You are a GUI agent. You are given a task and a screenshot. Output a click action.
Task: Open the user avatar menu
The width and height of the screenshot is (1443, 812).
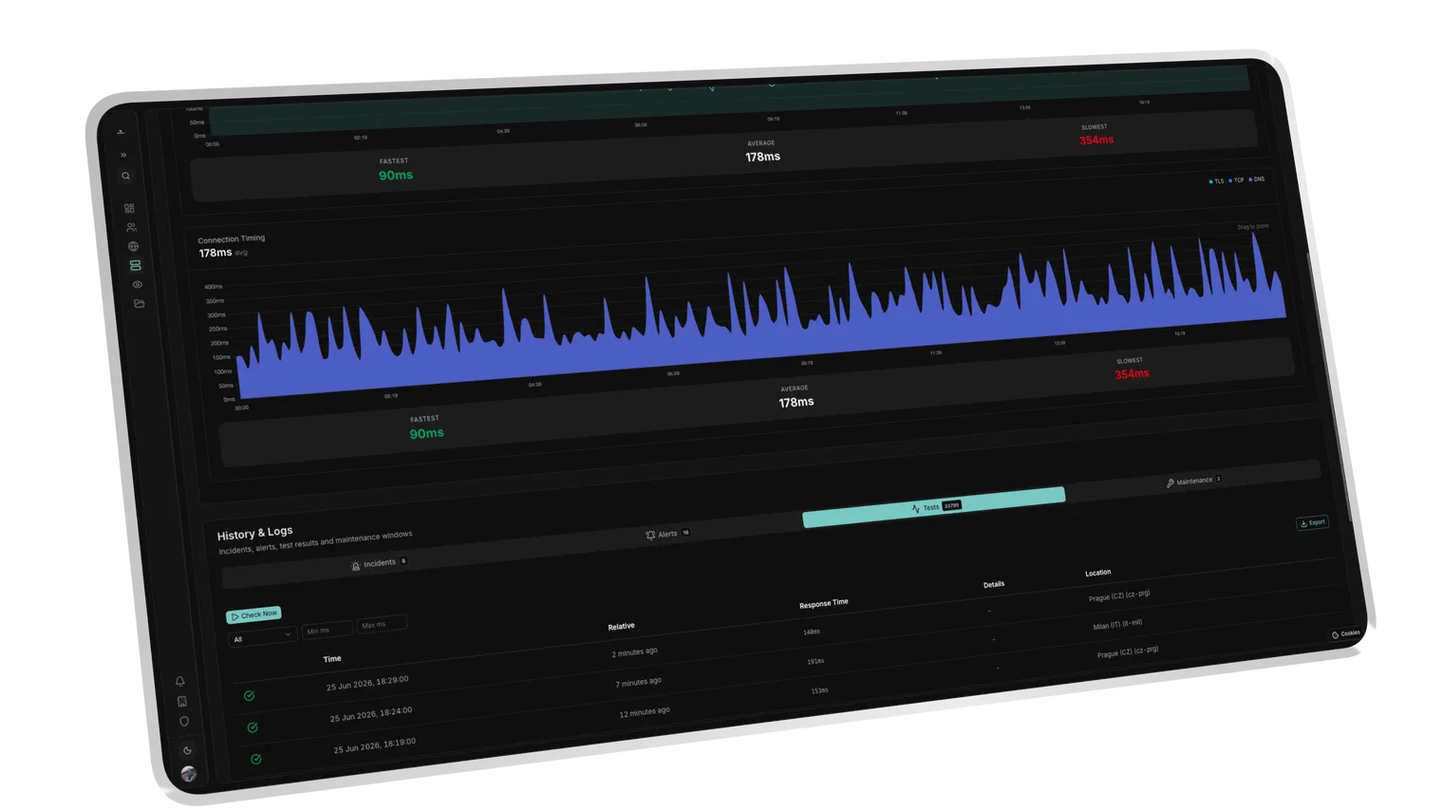click(x=189, y=774)
